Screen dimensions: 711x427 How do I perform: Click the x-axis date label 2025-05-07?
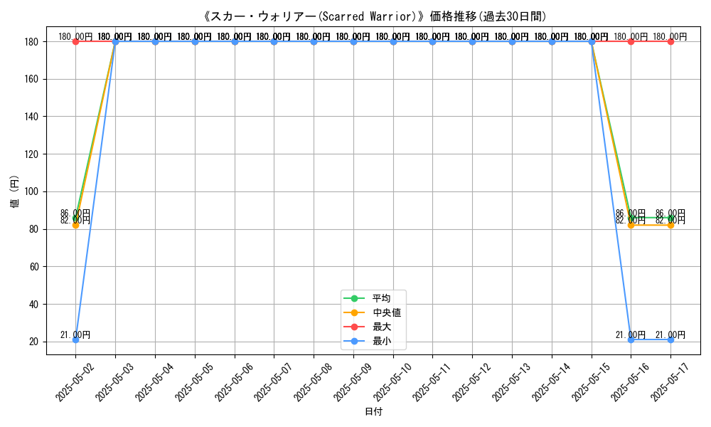pyautogui.click(x=274, y=382)
